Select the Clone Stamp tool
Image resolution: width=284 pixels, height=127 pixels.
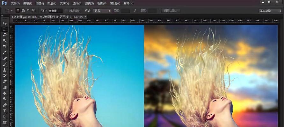pos(5,70)
